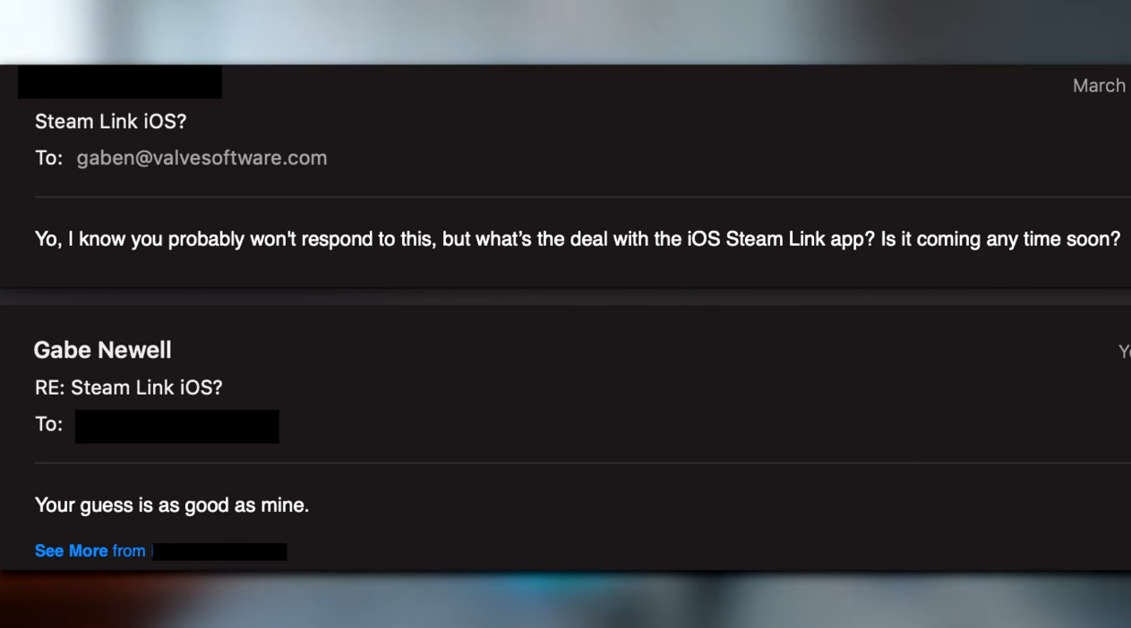Viewport: 1131px width, 628px height.
Task: Click the truncated date beside Gabe Newell's reply
Action: 1124,352
